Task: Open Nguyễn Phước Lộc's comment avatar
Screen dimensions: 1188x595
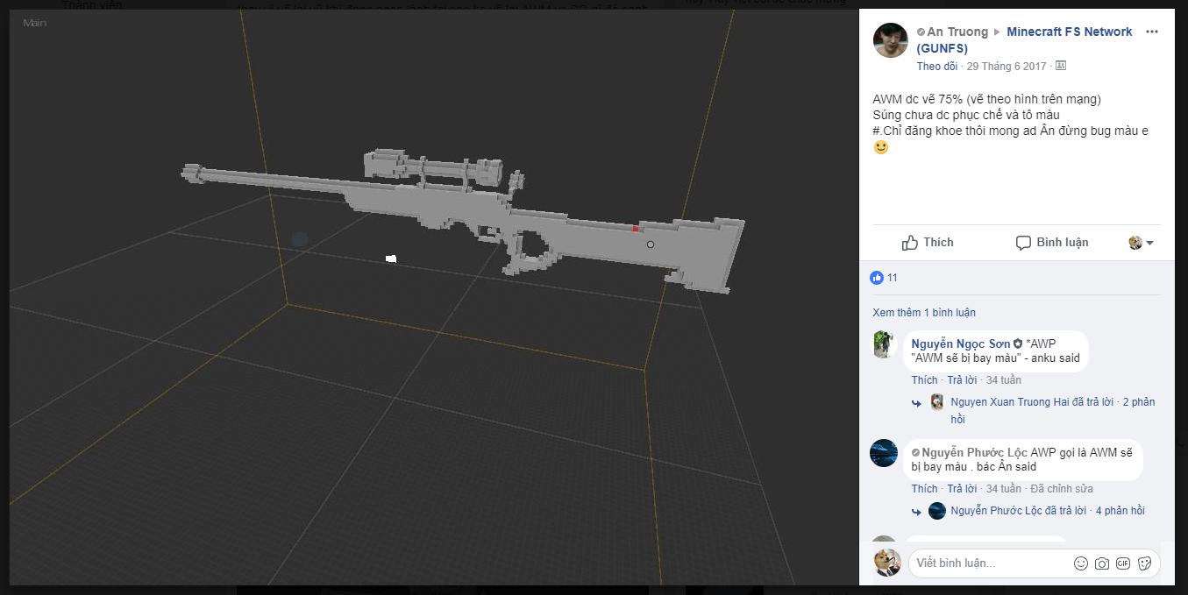Action: click(x=884, y=453)
